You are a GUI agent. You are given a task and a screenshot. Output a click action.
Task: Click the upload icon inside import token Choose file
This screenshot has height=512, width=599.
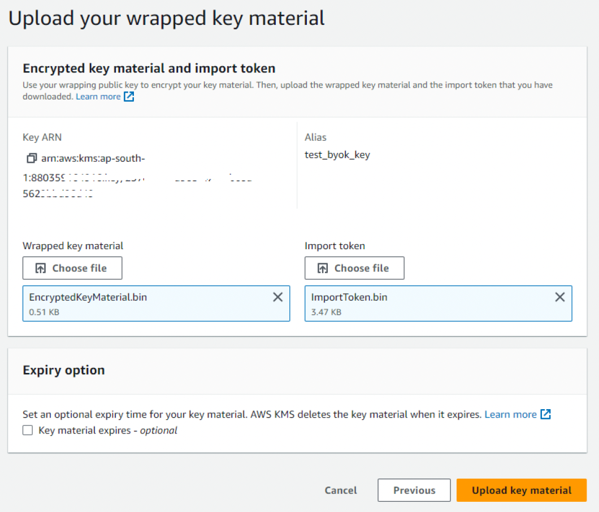tap(323, 268)
